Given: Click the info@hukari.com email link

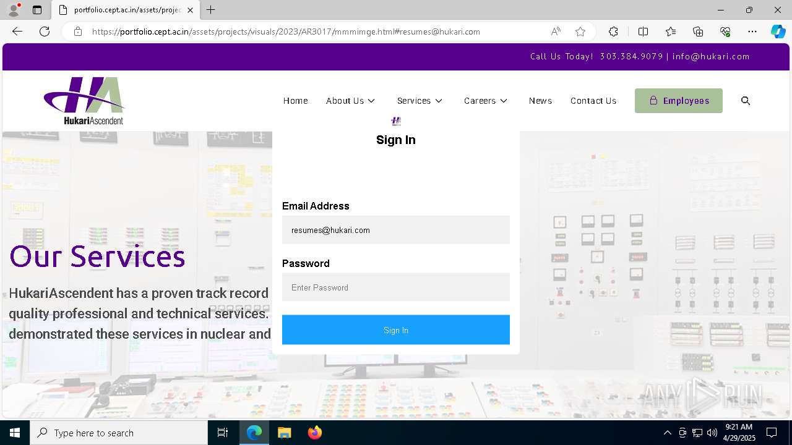Looking at the screenshot, I should 711,56.
